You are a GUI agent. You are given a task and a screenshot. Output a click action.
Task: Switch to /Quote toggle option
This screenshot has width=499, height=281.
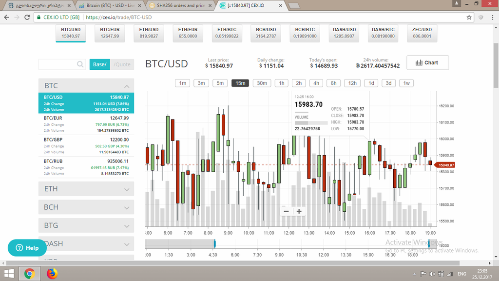[122, 64]
